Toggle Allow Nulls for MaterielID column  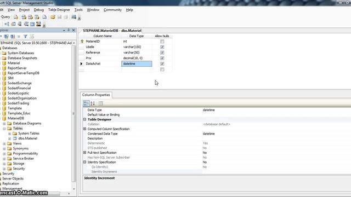tap(162, 42)
